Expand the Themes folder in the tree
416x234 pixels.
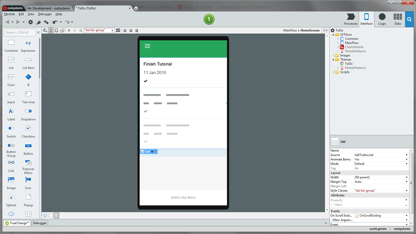tap(334, 60)
